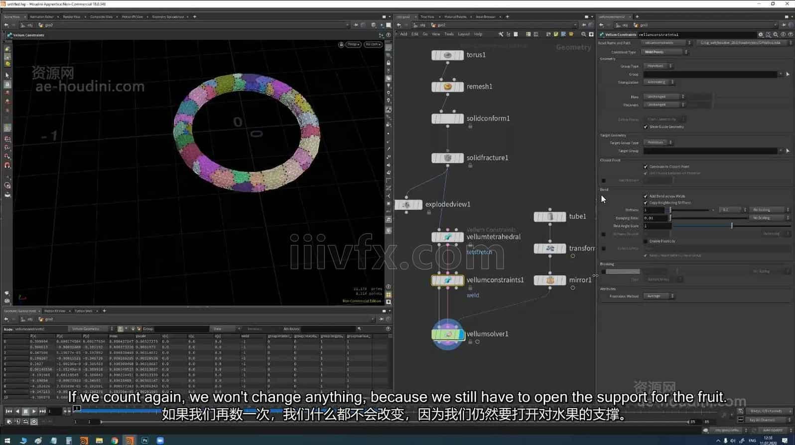Open network editor find node magnifier
This screenshot has height=445, width=795.
[584, 34]
